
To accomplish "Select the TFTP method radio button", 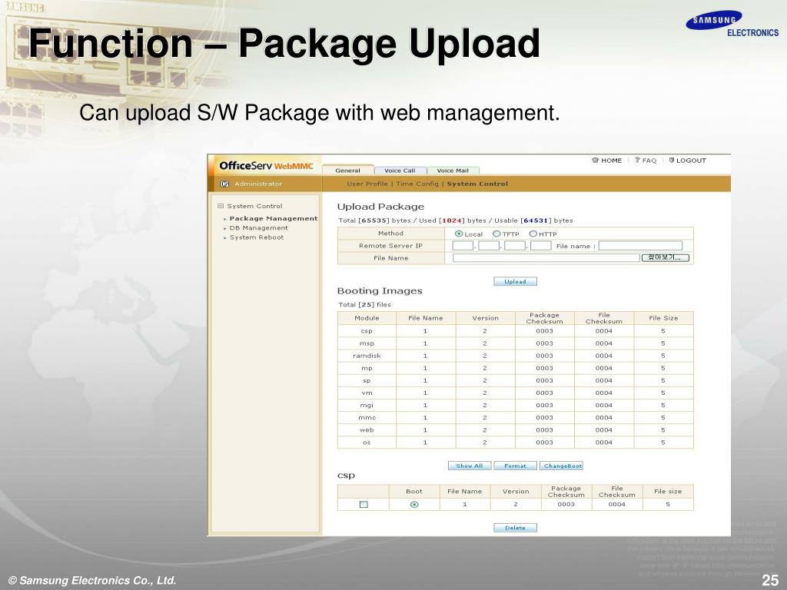I will (x=496, y=234).
